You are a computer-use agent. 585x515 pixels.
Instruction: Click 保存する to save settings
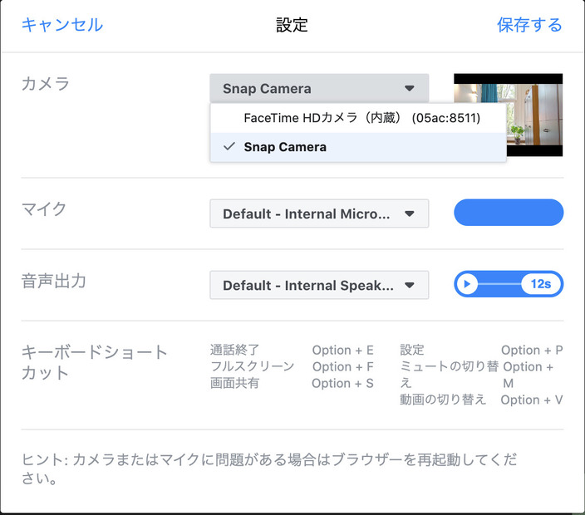pyautogui.click(x=529, y=25)
